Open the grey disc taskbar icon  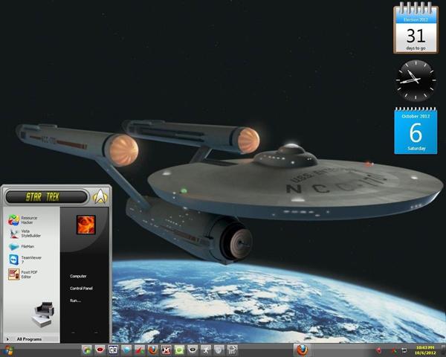click(x=193, y=350)
